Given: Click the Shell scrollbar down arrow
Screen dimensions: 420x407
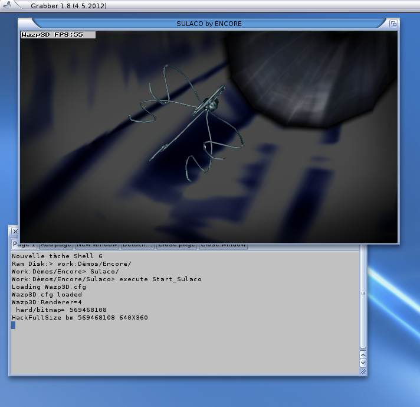Looking at the screenshot, I should 363,363.
